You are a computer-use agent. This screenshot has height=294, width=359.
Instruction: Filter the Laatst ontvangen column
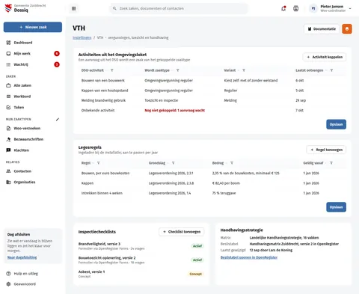pyautogui.click(x=331, y=70)
